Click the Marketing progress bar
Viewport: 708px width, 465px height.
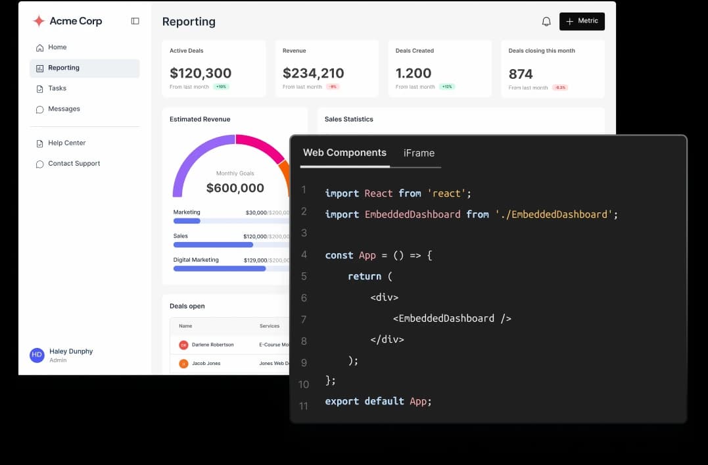tap(231, 221)
